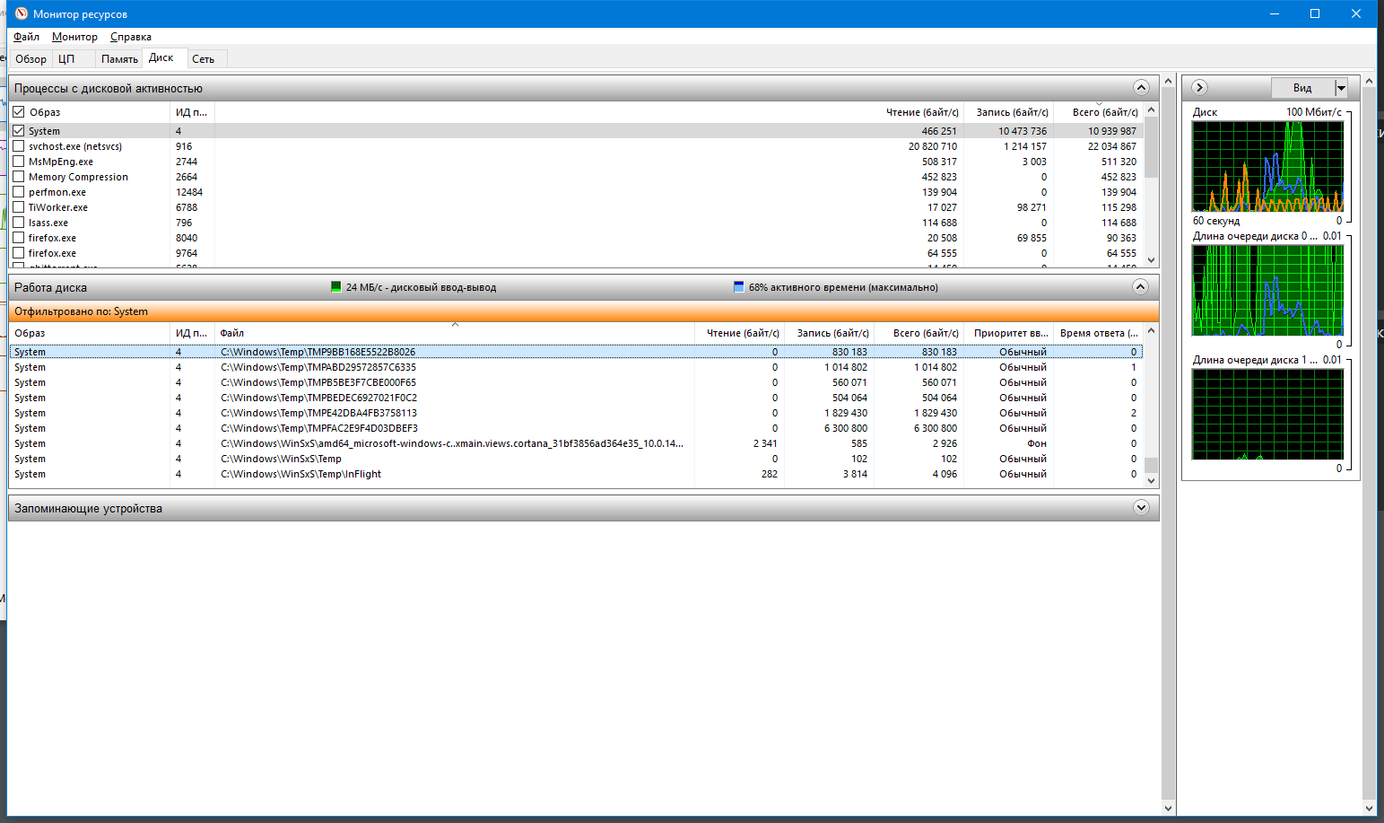Screen dimensions: 1384x823
Task: Collapse the Работа диска section
Action: 1140,287
